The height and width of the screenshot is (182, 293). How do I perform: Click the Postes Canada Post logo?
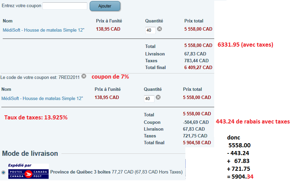point(28,173)
